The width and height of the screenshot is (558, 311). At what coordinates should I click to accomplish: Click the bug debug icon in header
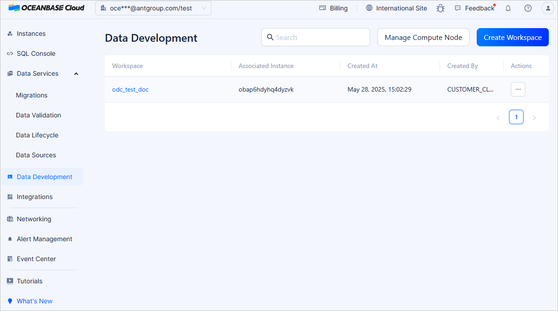(x=440, y=8)
